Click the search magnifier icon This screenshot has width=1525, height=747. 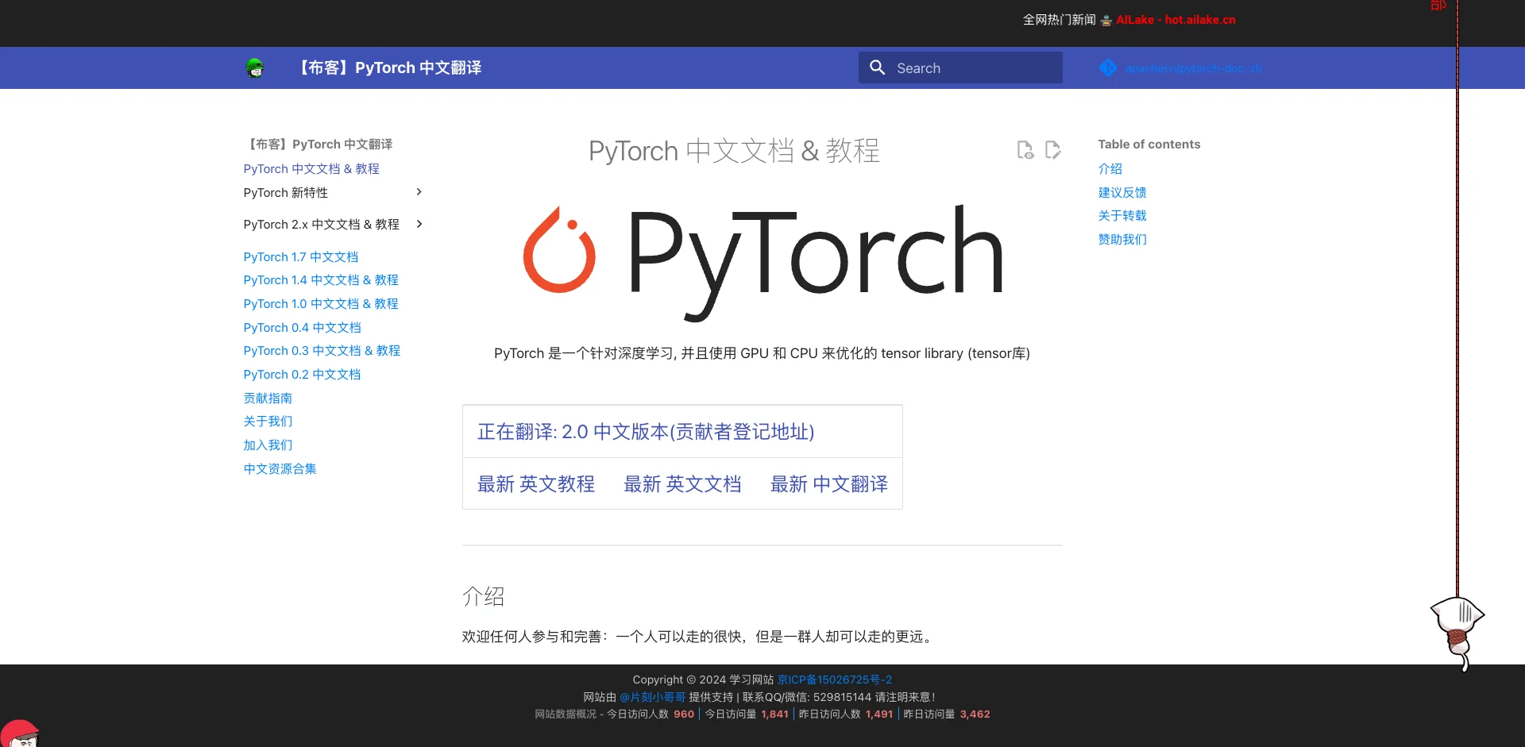877,68
